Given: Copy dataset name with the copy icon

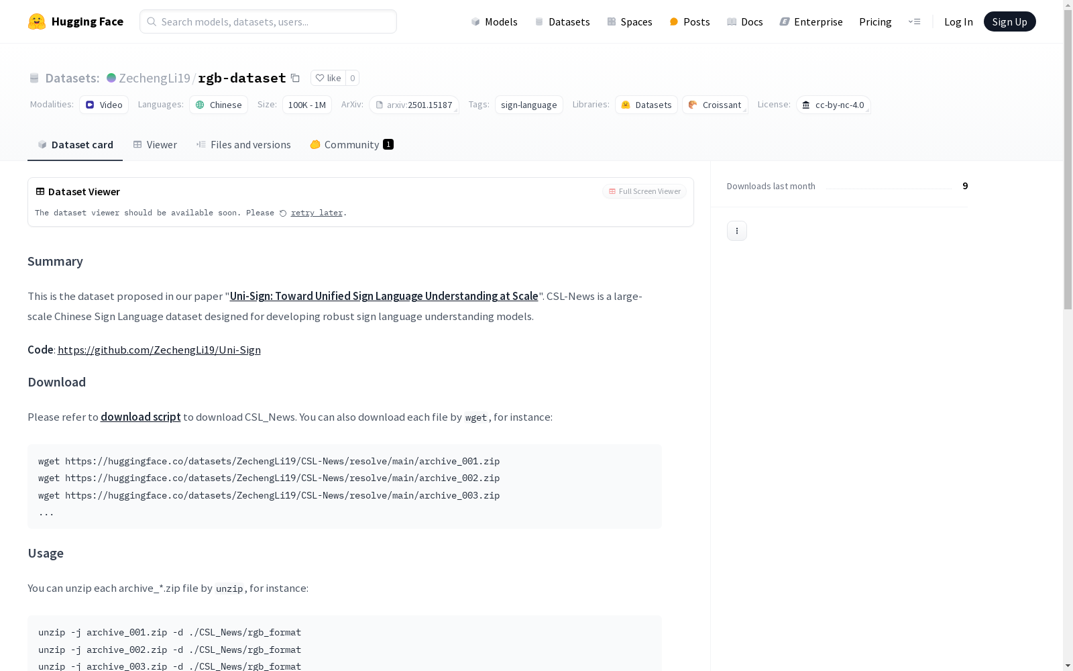Looking at the screenshot, I should tap(295, 78).
